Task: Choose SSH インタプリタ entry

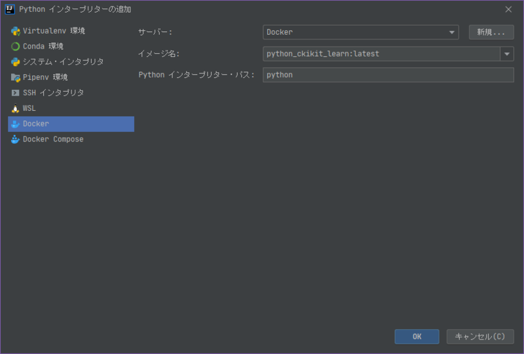Action: coord(71,92)
